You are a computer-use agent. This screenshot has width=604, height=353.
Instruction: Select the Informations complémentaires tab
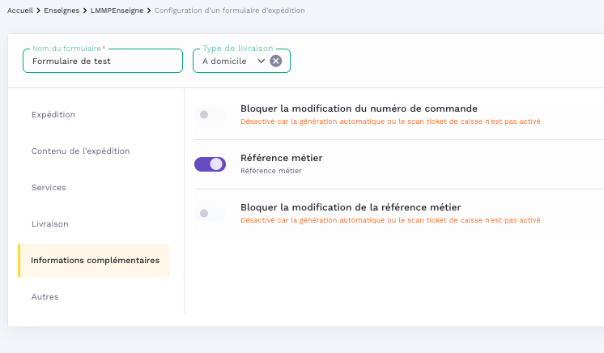coord(95,261)
